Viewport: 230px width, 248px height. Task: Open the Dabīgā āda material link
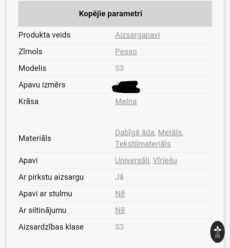pyautogui.click(x=134, y=132)
